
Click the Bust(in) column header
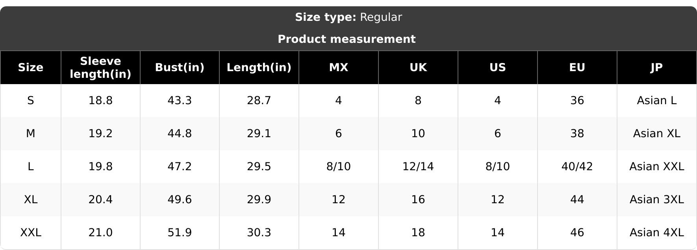click(x=180, y=68)
